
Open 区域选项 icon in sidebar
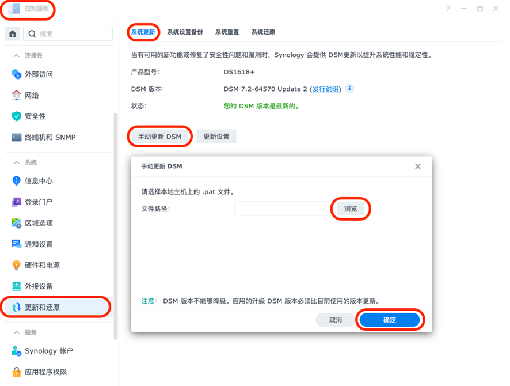(x=17, y=223)
